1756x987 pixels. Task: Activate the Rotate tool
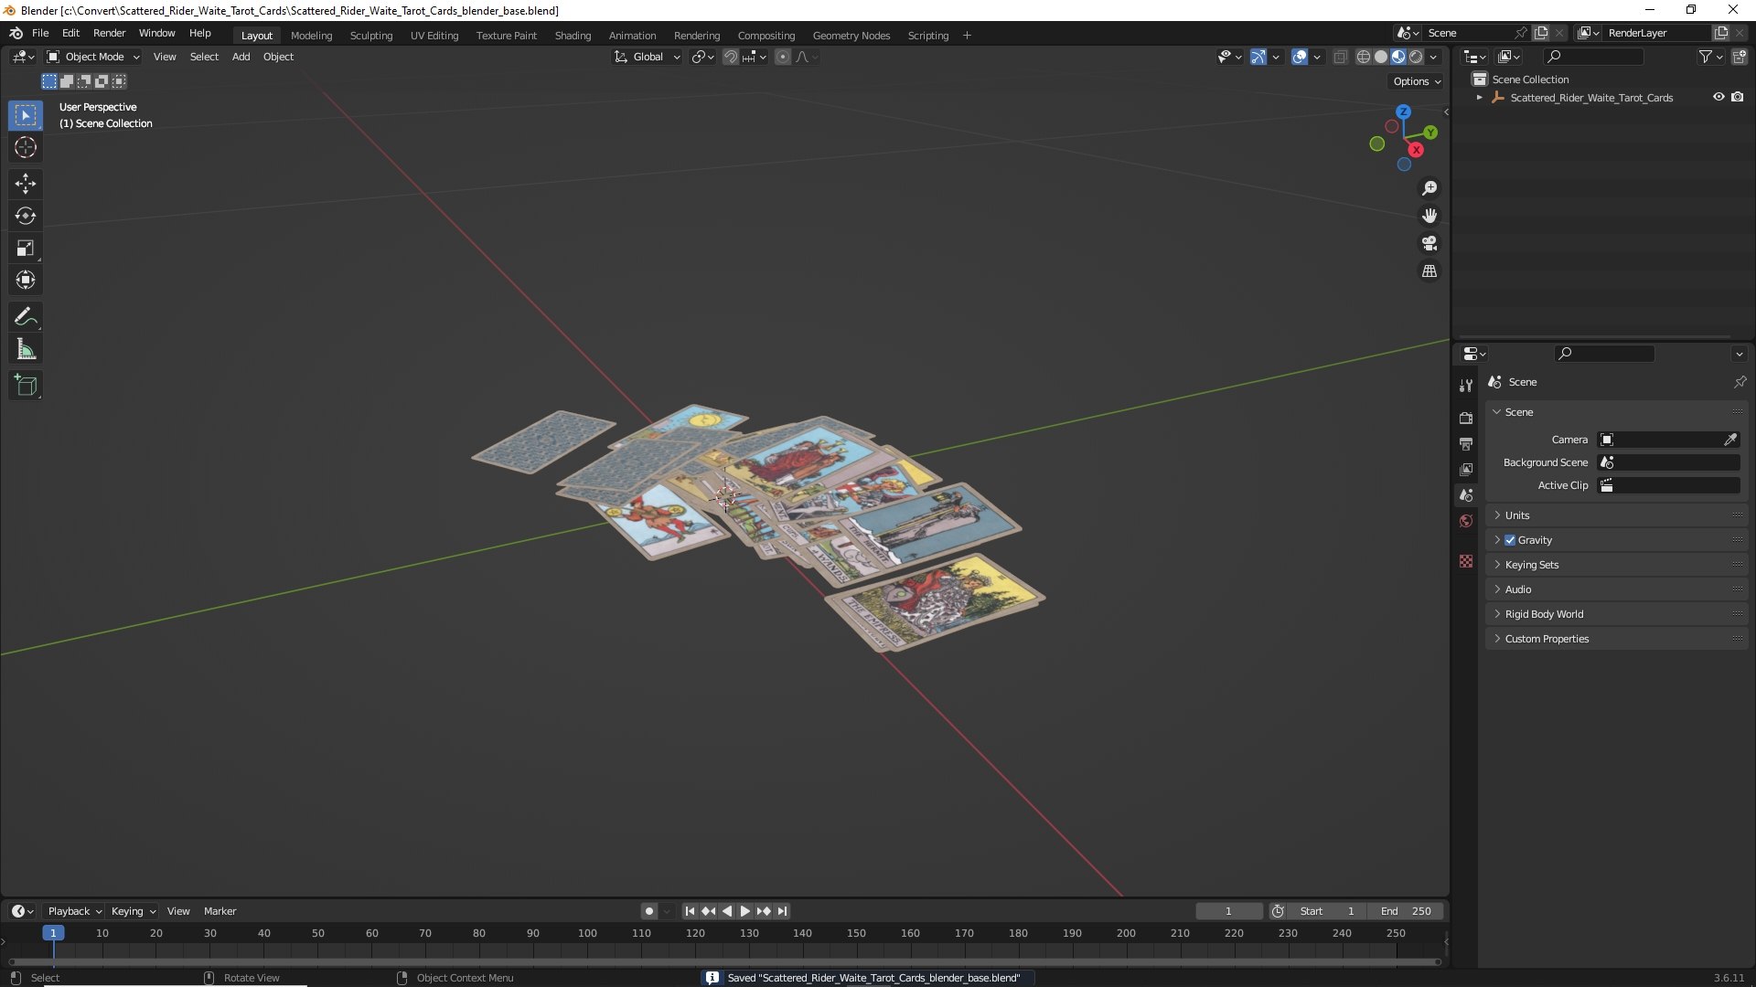pyautogui.click(x=26, y=216)
